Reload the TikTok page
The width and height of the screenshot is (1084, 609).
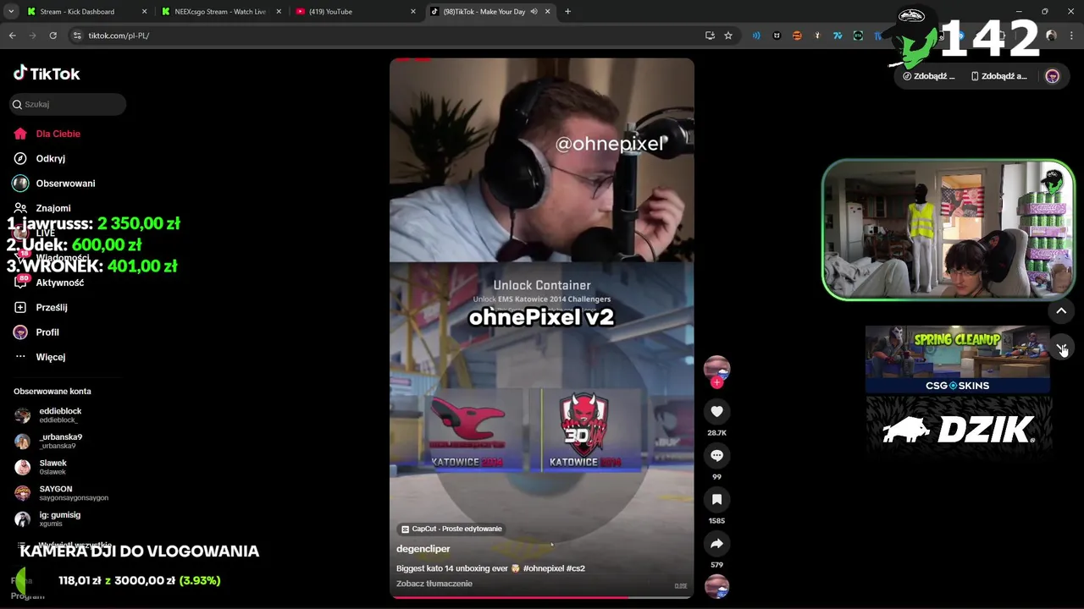pos(53,36)
